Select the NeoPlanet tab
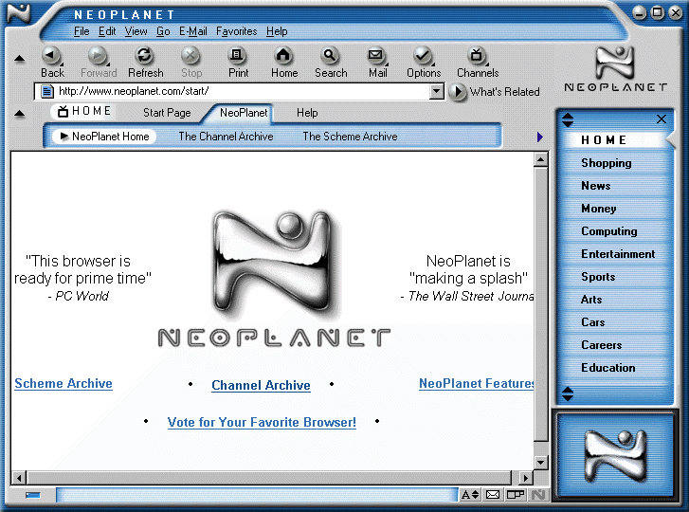 pyautogui.click(x=244, y=113)
